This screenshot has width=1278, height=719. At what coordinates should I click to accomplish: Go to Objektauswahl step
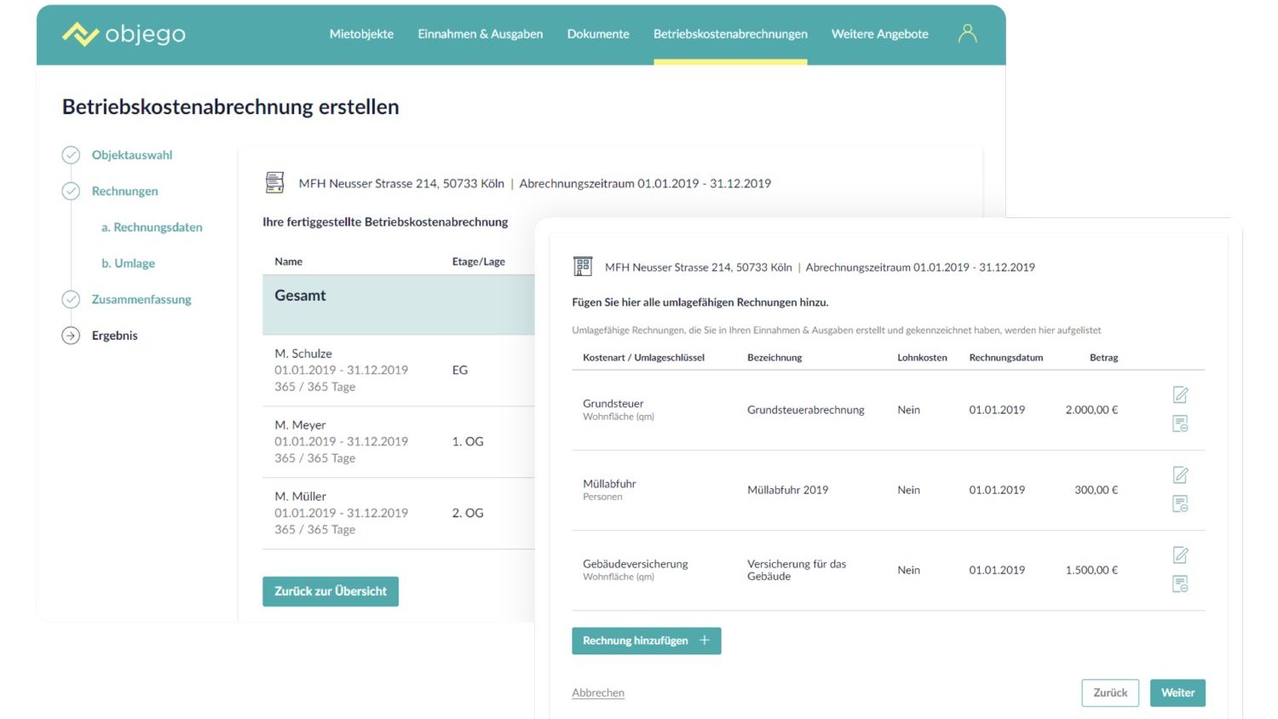(132, 155)
